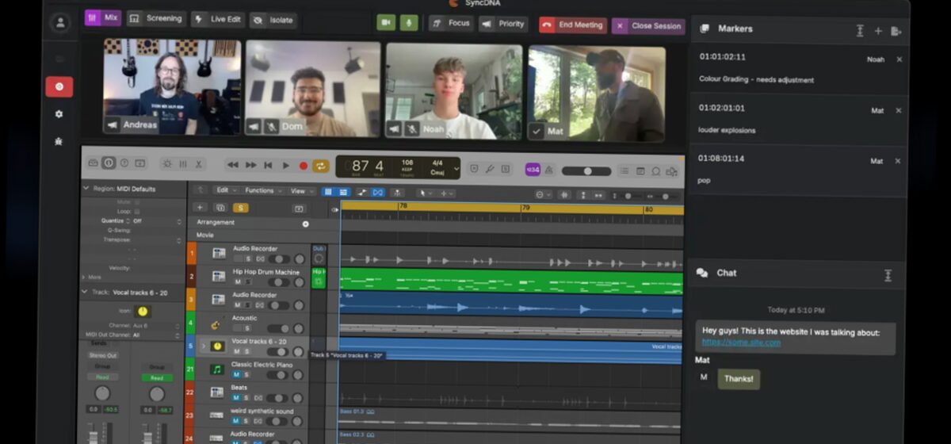Toggle the yellow cycle loop button

[x=321, y=166]
